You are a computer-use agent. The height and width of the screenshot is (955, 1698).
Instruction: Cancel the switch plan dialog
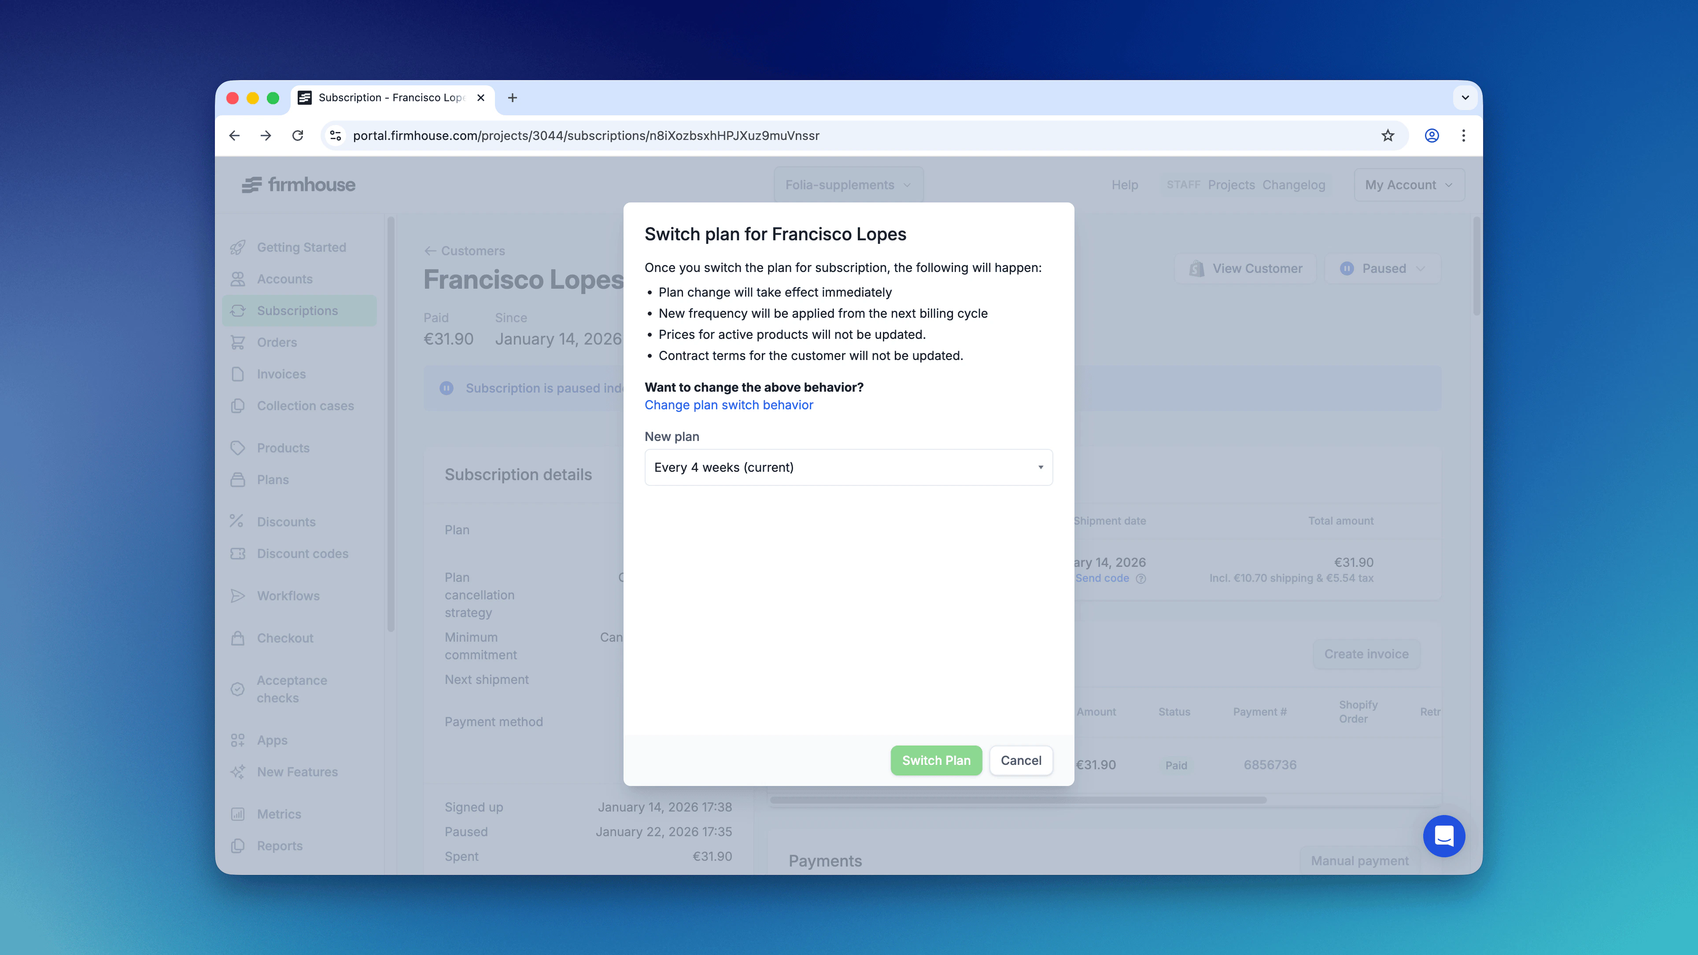click(1020, 760)
